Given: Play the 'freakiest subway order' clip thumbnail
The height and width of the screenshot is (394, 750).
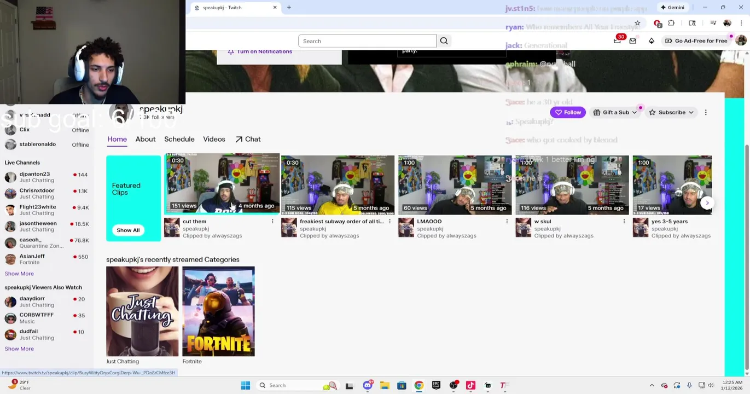Looking at the screenshot, I should tap(338, 184).
